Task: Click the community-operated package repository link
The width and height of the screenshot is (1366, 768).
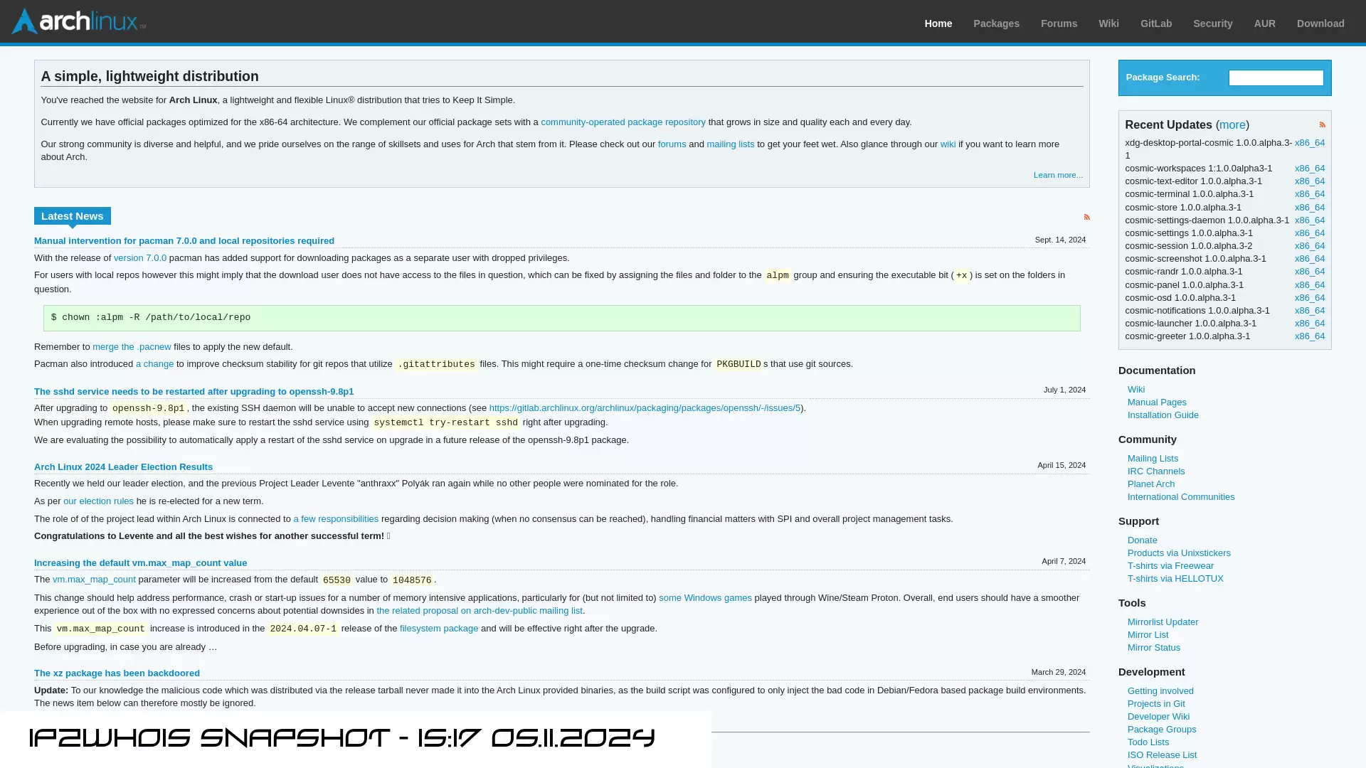Action: [x=623, y=121]
